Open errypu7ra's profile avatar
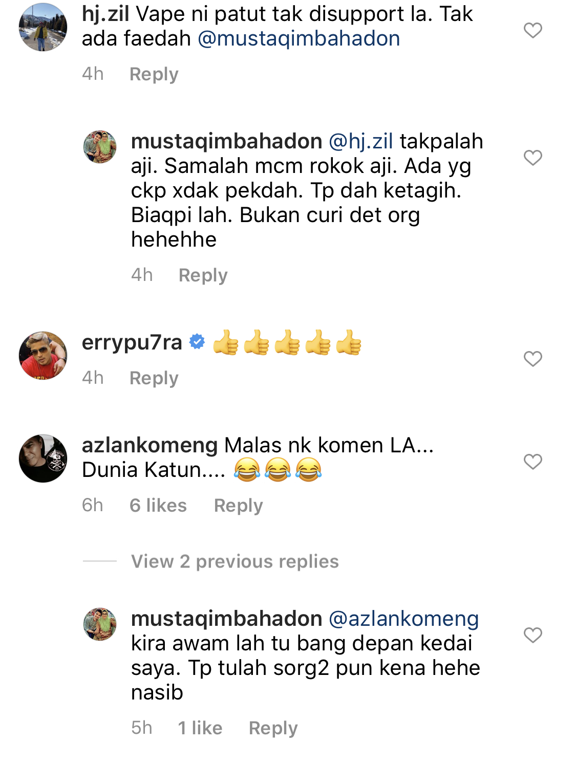The image size is (576, 765). coord(43,356)
